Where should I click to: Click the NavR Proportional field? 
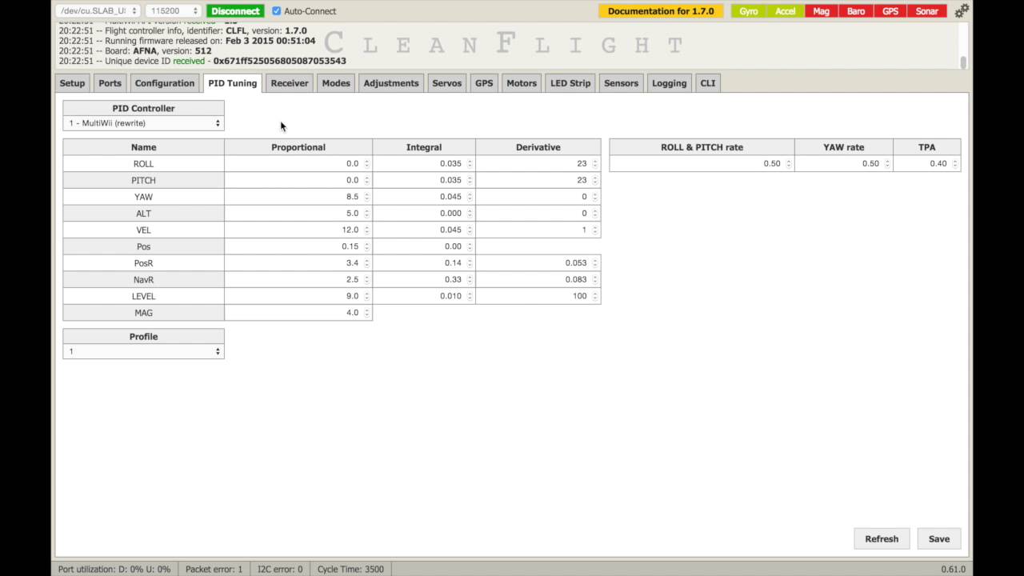pos(298,279)
